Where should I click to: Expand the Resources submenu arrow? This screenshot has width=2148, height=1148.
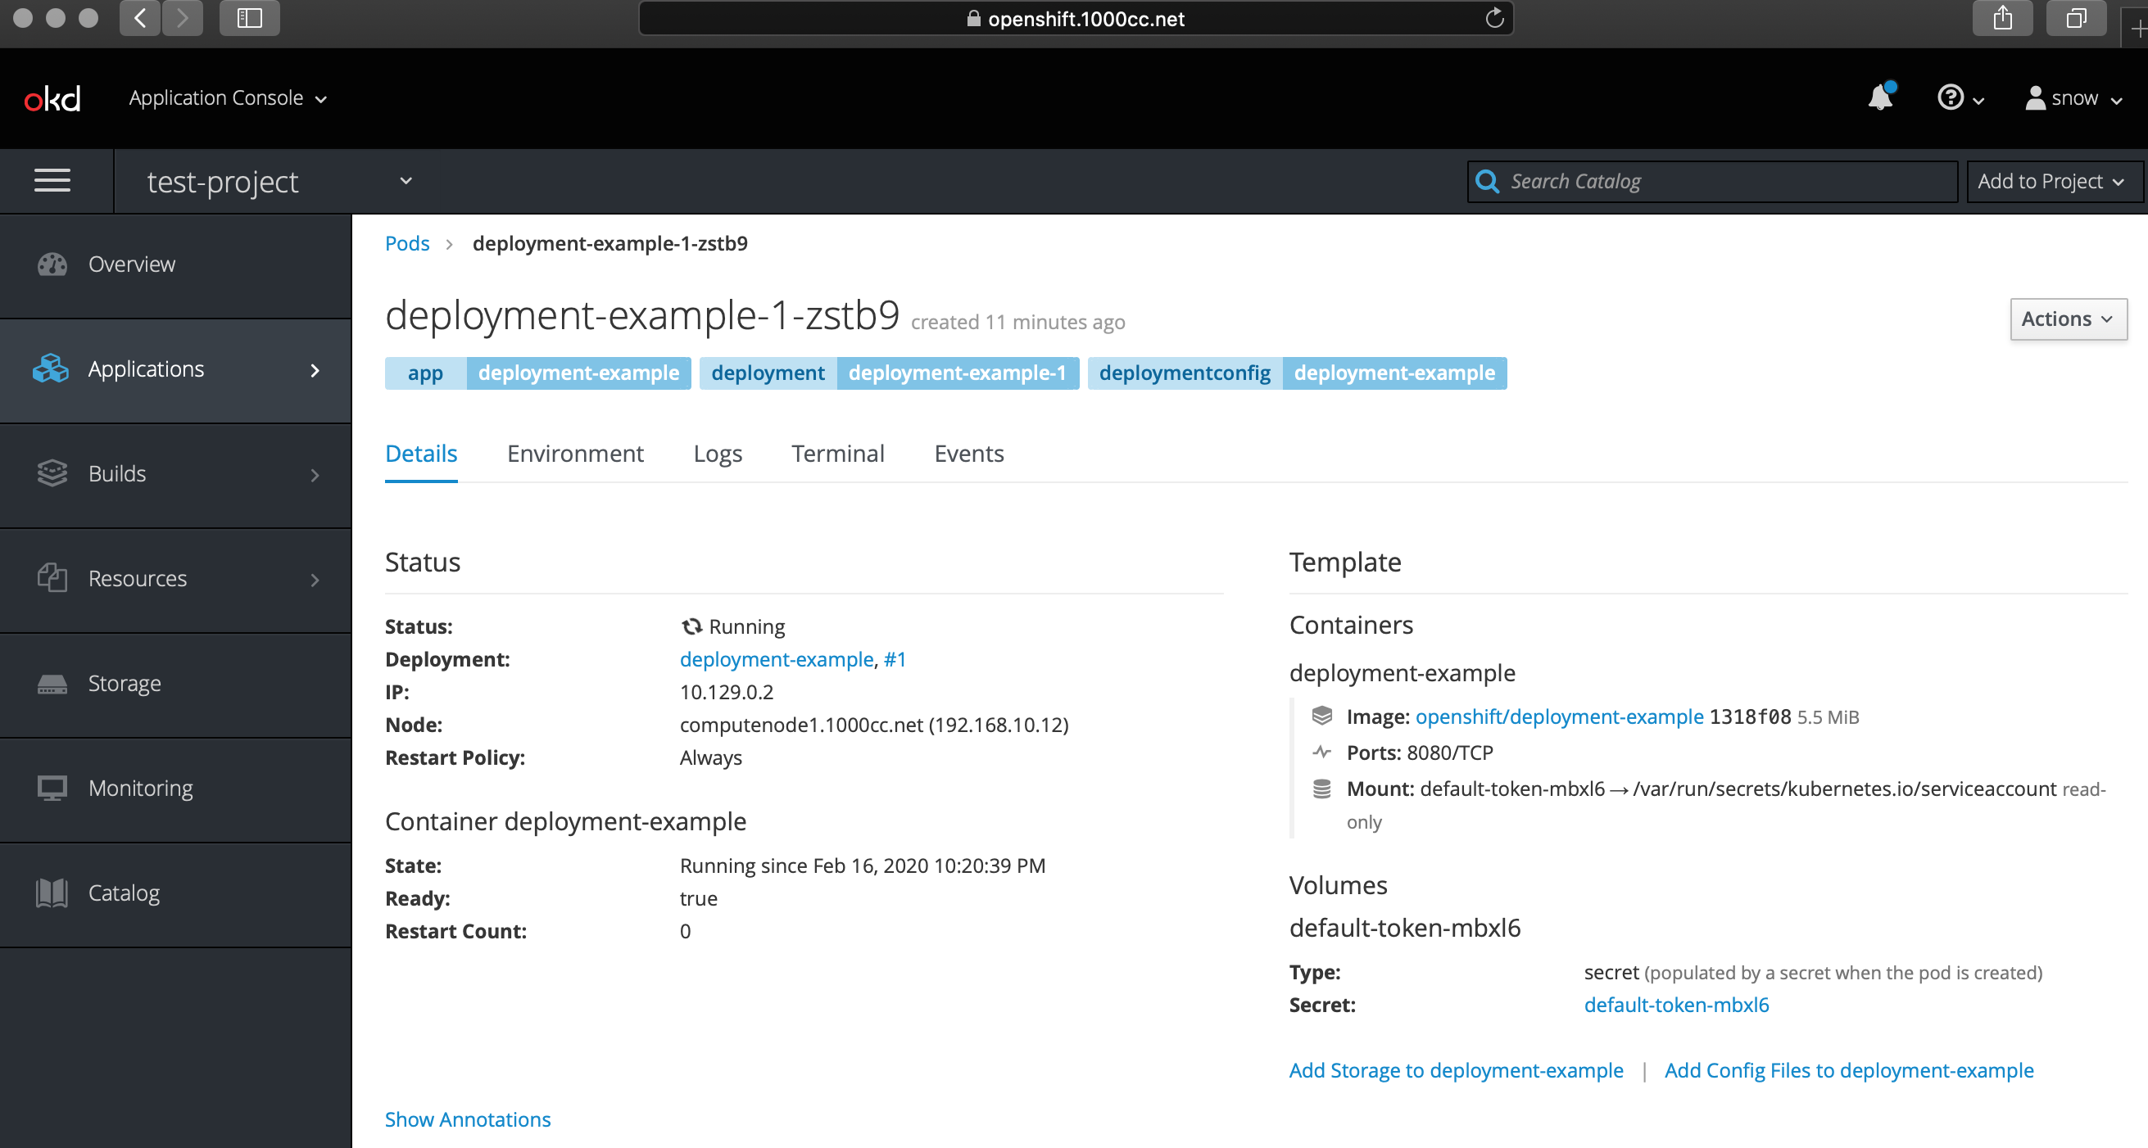[315, 580]
